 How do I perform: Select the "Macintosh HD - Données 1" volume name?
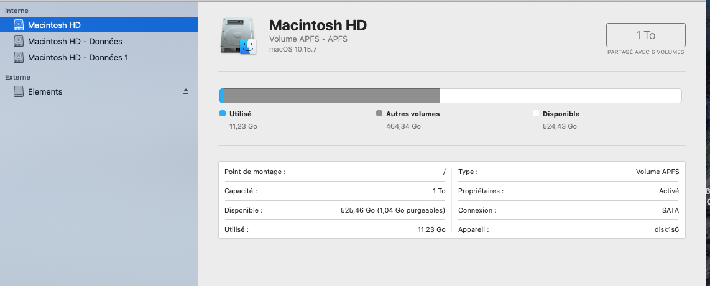coord(78,57)
